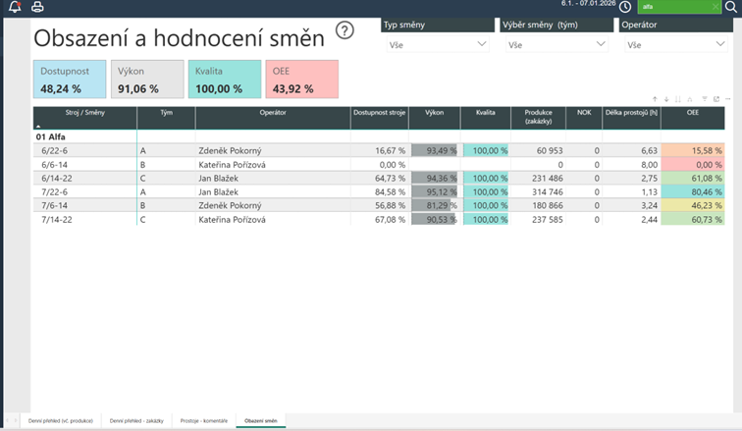The width and height of the screenshot is (742, 431).
Task: Click downtime value 8,00
Action: pos(650,165)
